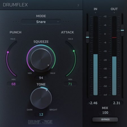Click the ATTACK label
This screenshot has width=127, height=127.
coord(67,32)
